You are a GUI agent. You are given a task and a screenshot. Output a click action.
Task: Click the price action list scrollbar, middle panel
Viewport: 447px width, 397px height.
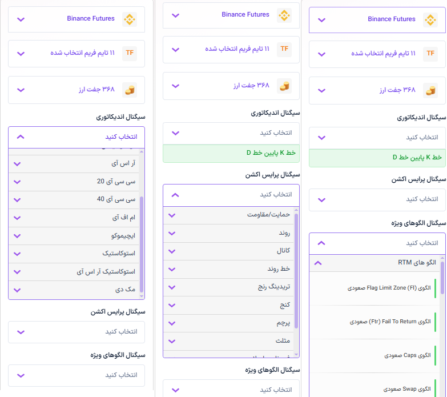[296, 271]
